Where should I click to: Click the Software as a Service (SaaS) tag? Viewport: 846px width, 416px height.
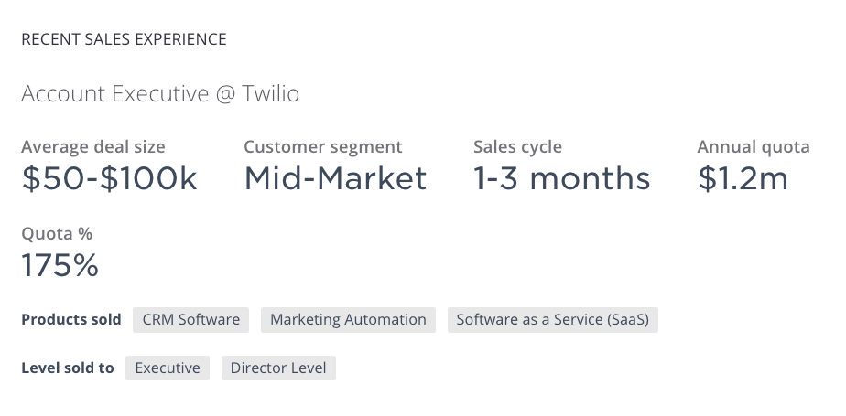coord(552,320)
